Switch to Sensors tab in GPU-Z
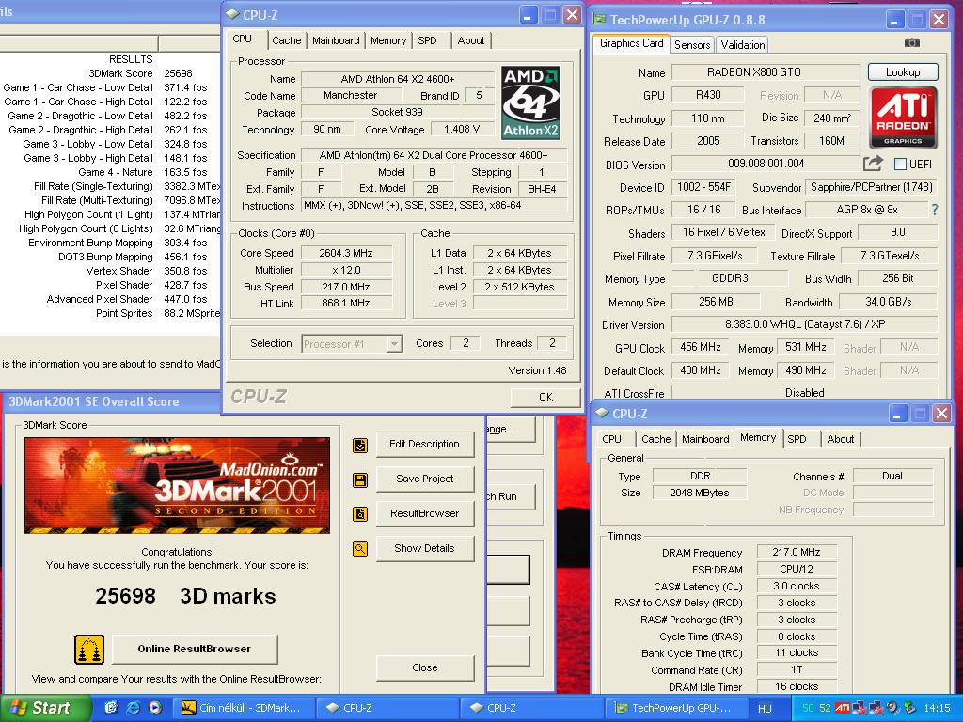963x722 pixels. 692,45
